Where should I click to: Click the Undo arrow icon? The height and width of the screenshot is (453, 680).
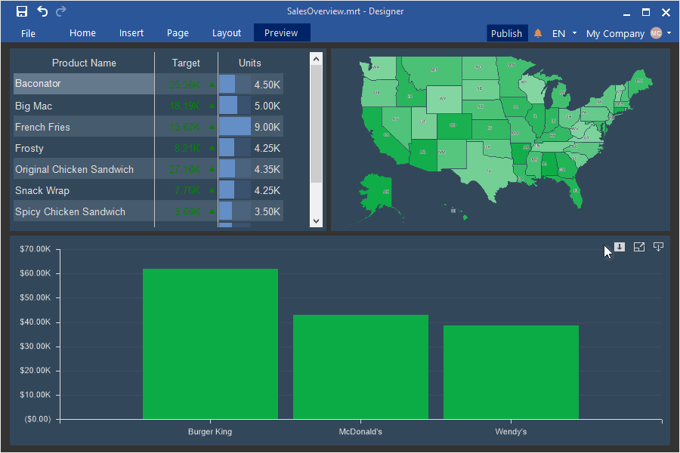42,11
